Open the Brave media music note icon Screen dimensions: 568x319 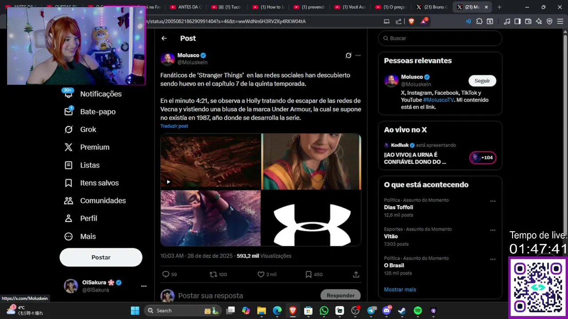point(507,21)
